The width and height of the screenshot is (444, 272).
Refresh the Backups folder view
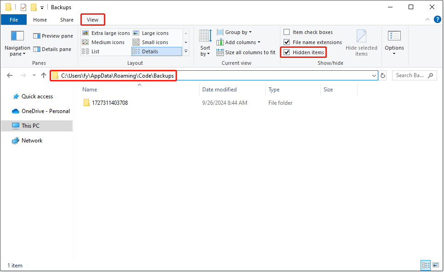383,75
